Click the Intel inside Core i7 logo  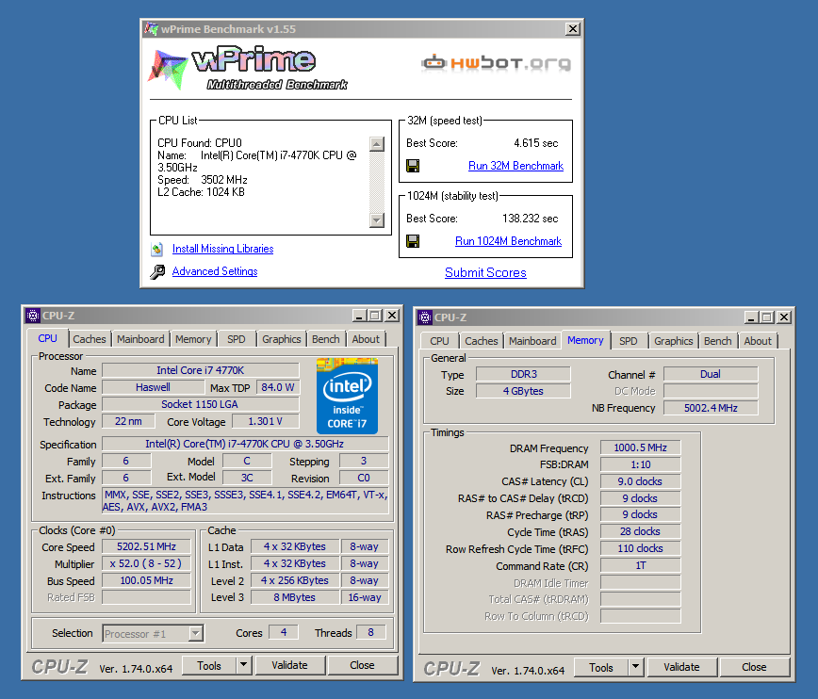tap(347, 396)
